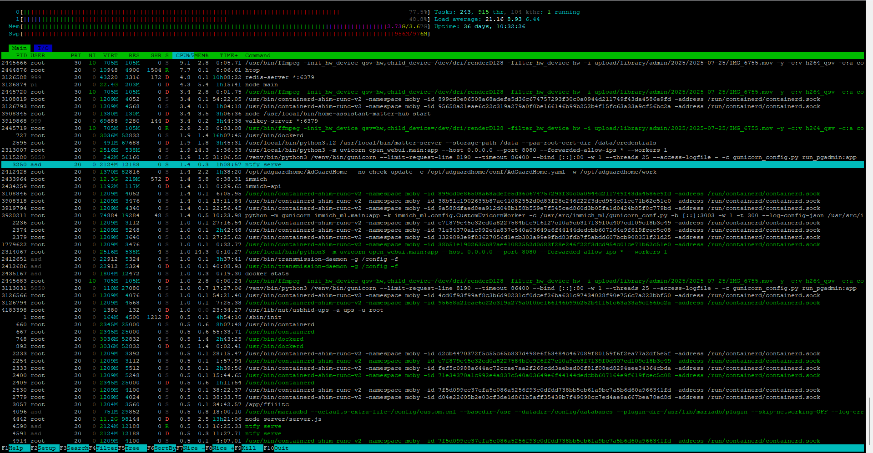Select the 'docker stats' process row
873x453 pixels.
pos(433,274)
